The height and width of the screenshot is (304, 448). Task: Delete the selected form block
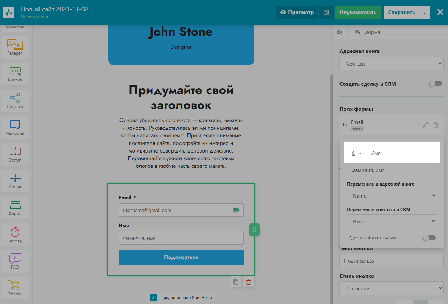coord(248,282)
